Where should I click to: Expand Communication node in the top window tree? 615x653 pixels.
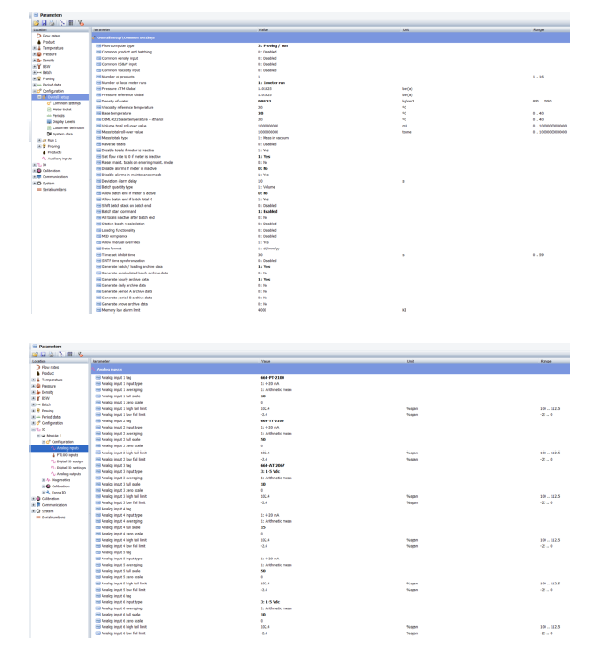click(x=35, y=177)
